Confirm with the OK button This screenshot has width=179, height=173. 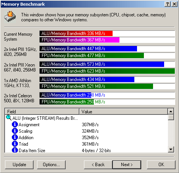point(161,165)
